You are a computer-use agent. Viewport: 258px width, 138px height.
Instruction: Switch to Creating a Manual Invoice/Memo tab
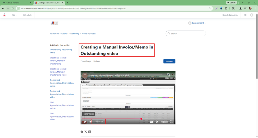[x=49, y=3]
